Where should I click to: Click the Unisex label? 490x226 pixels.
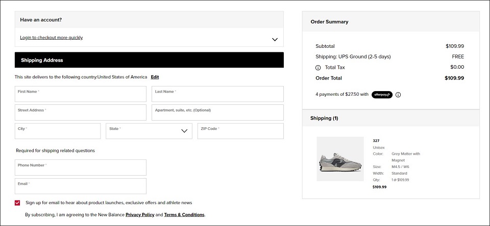point(379,148)
